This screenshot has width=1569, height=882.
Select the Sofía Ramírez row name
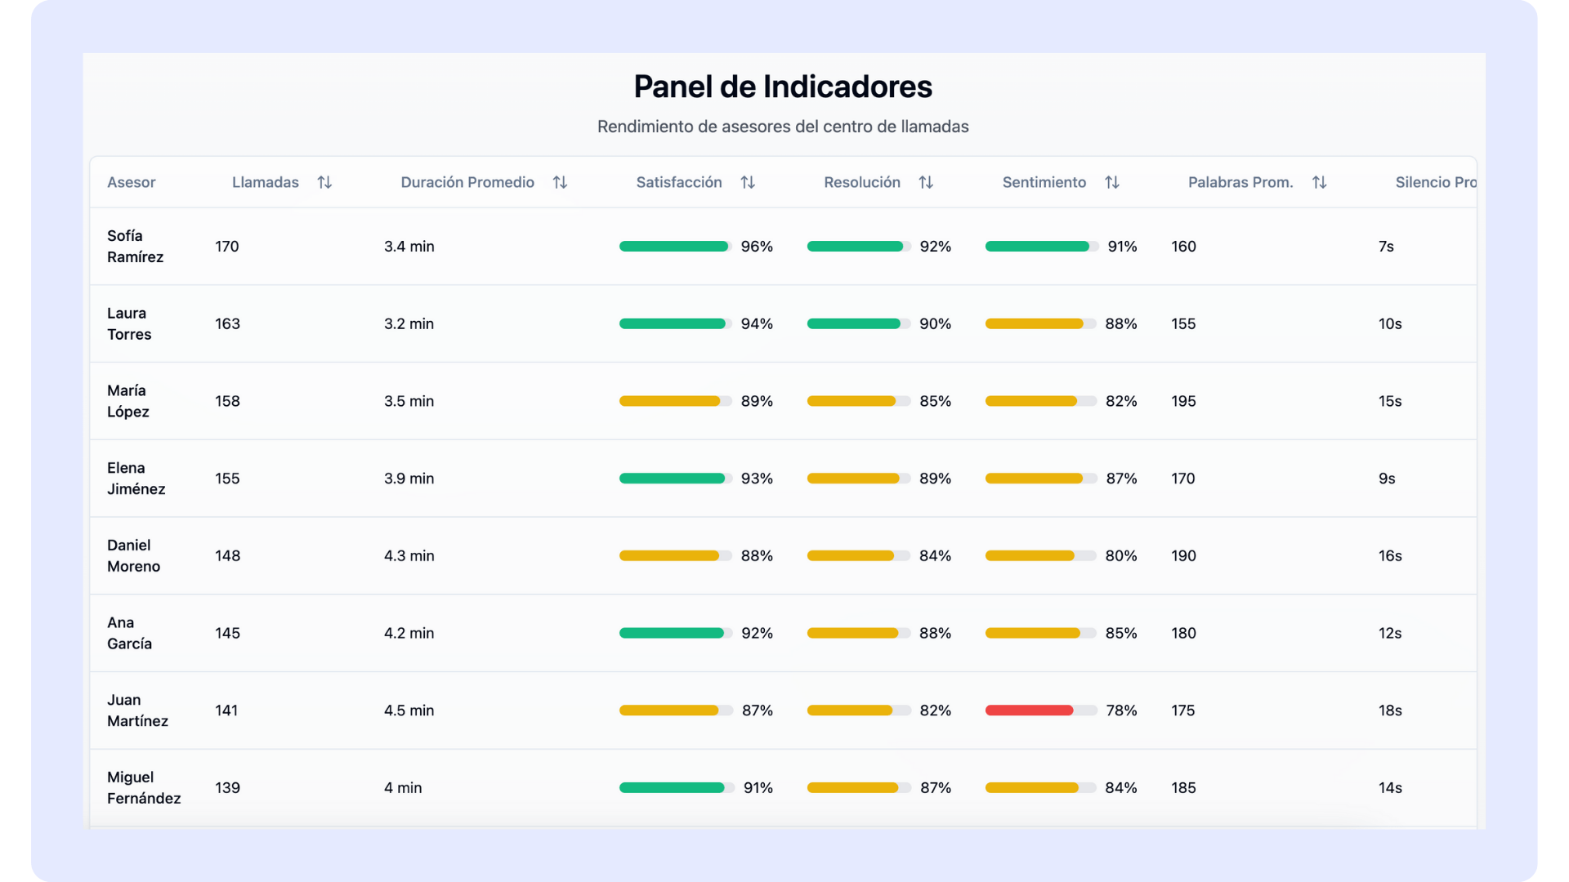[136, 247]
